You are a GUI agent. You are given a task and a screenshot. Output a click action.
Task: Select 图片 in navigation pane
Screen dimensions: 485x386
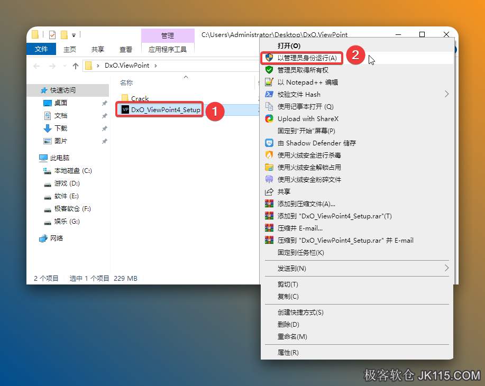[x=61, y=141]
